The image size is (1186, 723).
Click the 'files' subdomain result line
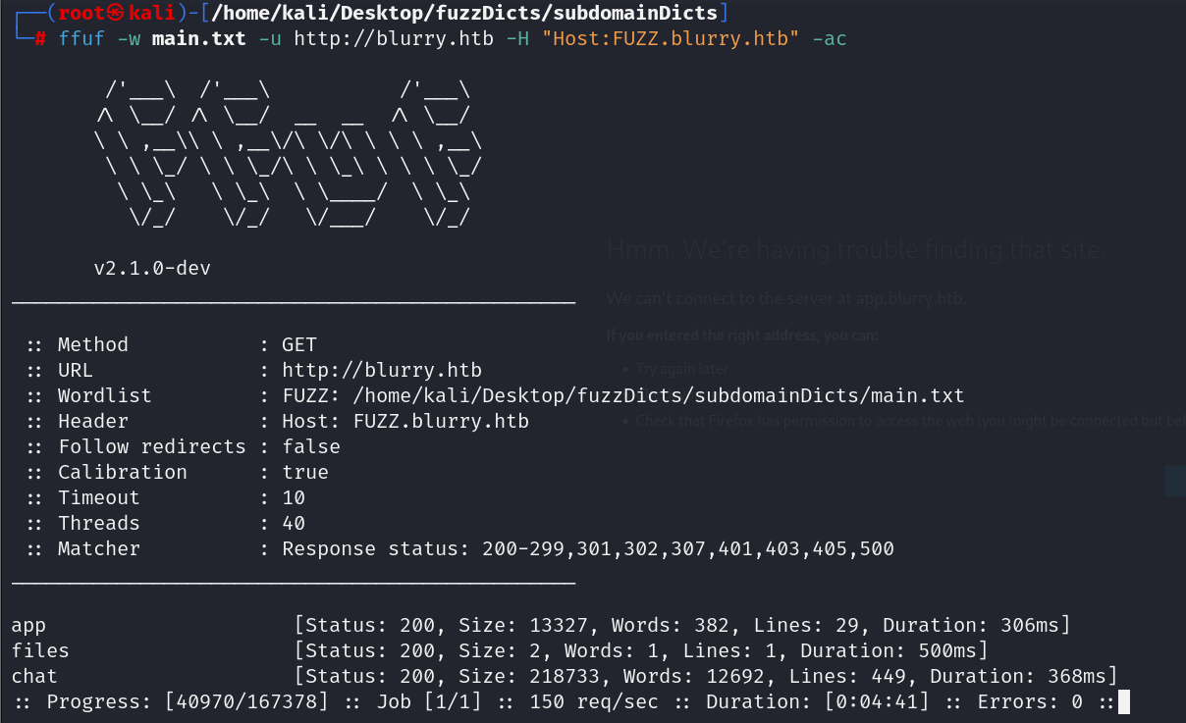tap(500, 650)
